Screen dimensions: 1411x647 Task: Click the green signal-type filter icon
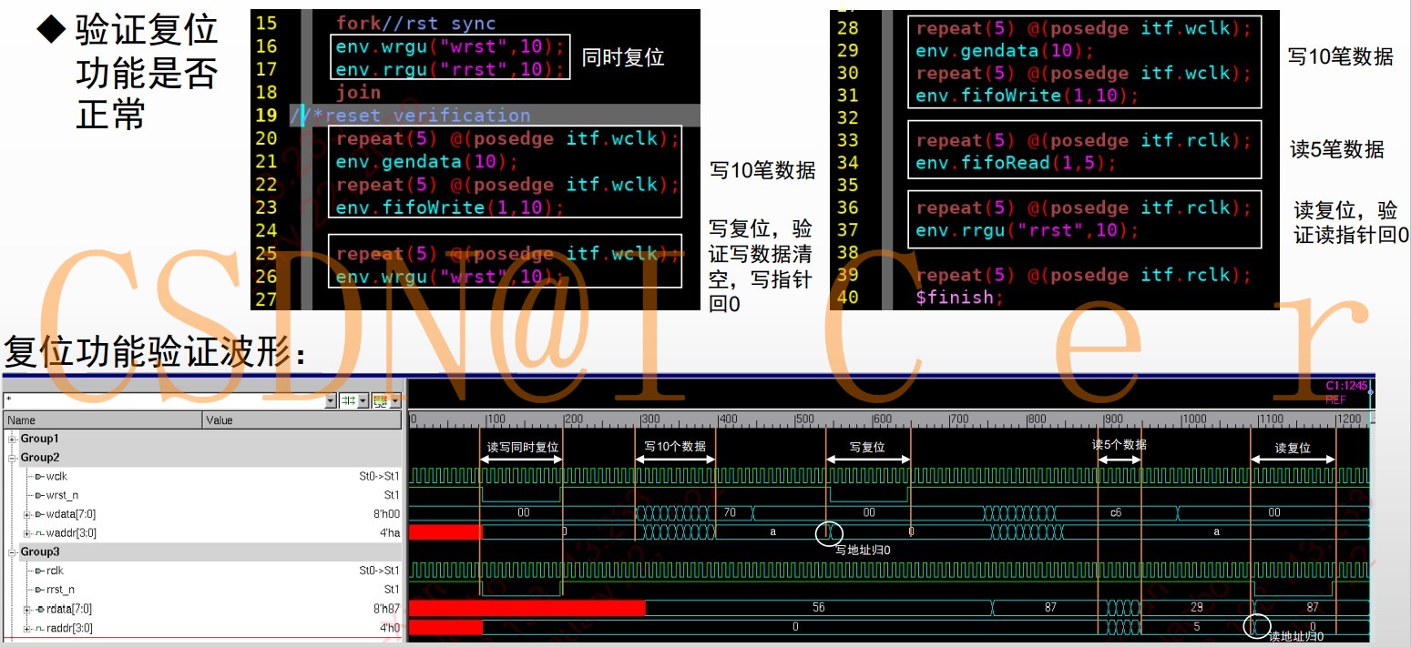tap(349, 400)
